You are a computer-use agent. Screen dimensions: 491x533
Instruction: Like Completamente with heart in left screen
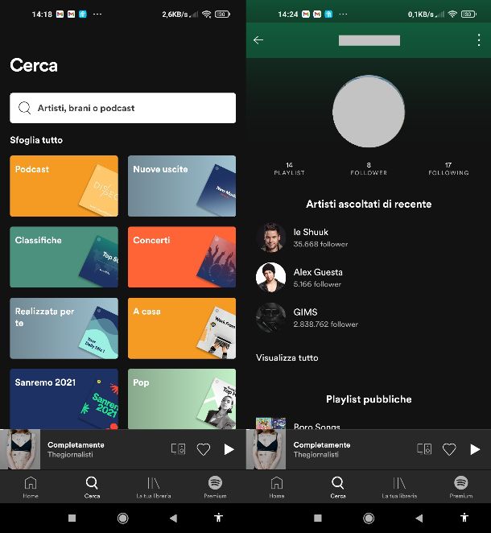[x=203, y=449]
